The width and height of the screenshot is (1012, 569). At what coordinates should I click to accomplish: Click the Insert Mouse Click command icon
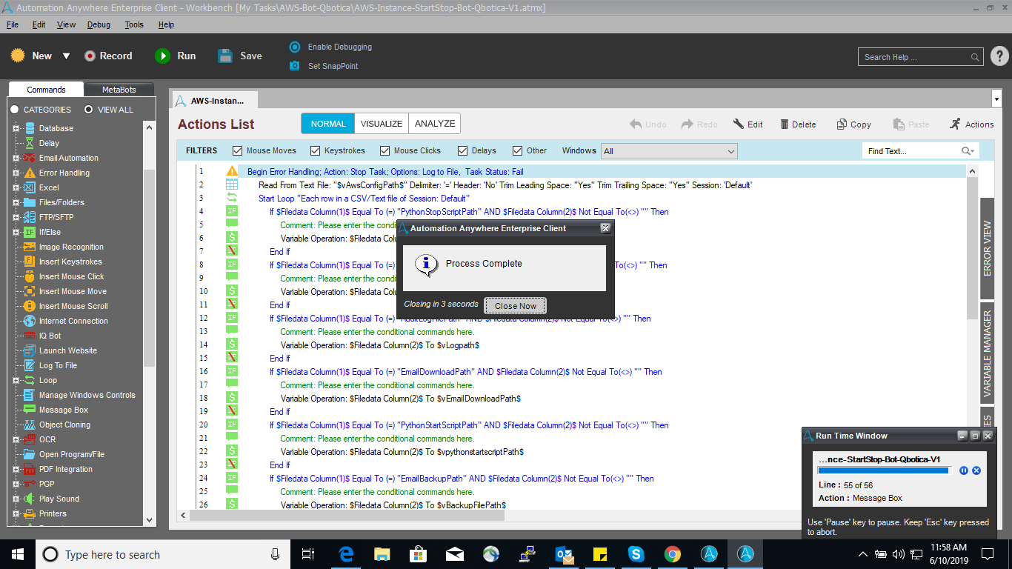point(30,276)
